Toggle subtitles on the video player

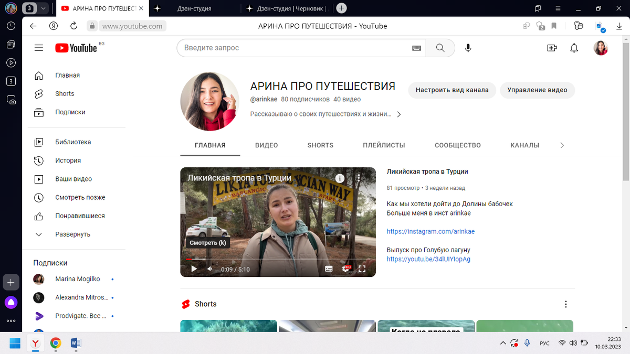click(329, 269)
